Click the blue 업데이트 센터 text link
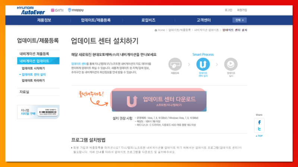This screenshot has width=298, height=167. (x=79, y=64)
